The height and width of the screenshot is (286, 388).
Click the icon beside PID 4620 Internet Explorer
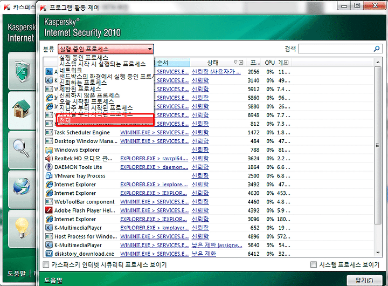pos(49,193)
